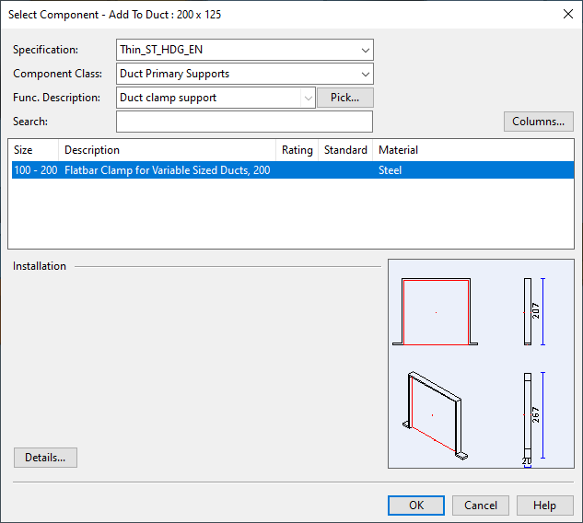Confirm selection with the OK button
This screenshot has width=583, height=523.
tap(416, 506)
